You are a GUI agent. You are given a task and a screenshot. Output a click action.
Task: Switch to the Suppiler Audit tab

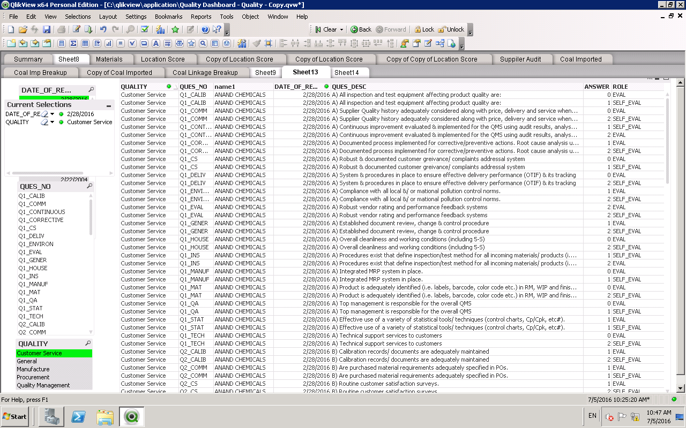click(x=520, y=59)
